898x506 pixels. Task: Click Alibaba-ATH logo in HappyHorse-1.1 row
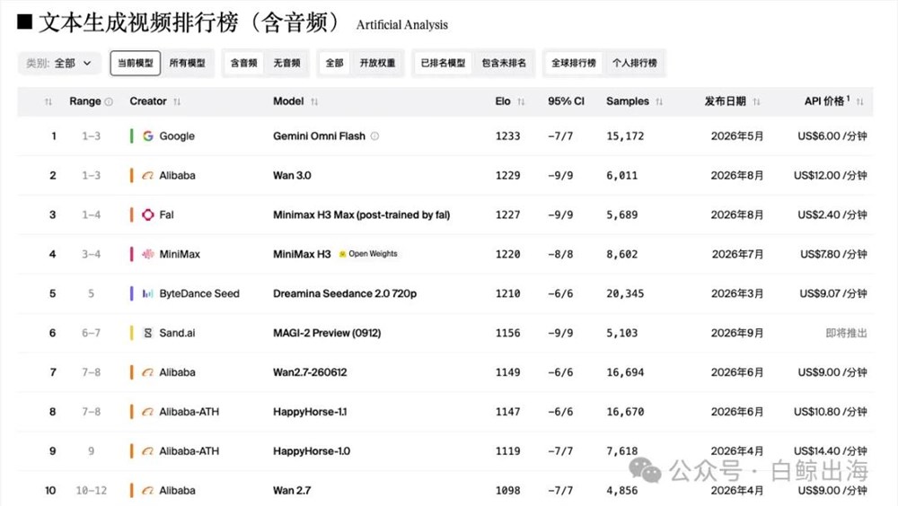click(148, 412)
